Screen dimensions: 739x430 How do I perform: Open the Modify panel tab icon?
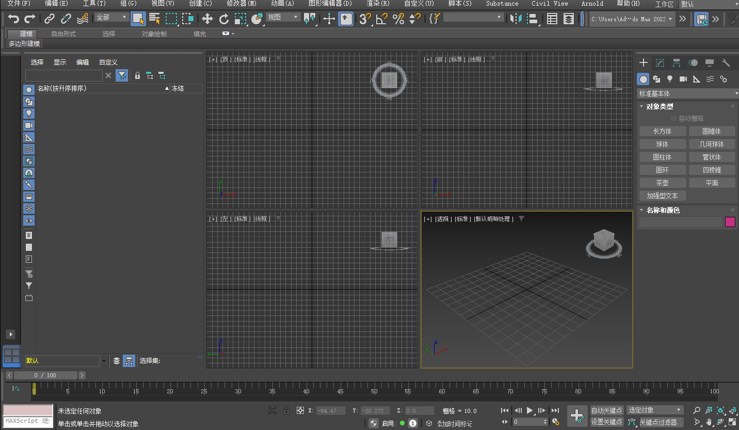coord(660,63)
